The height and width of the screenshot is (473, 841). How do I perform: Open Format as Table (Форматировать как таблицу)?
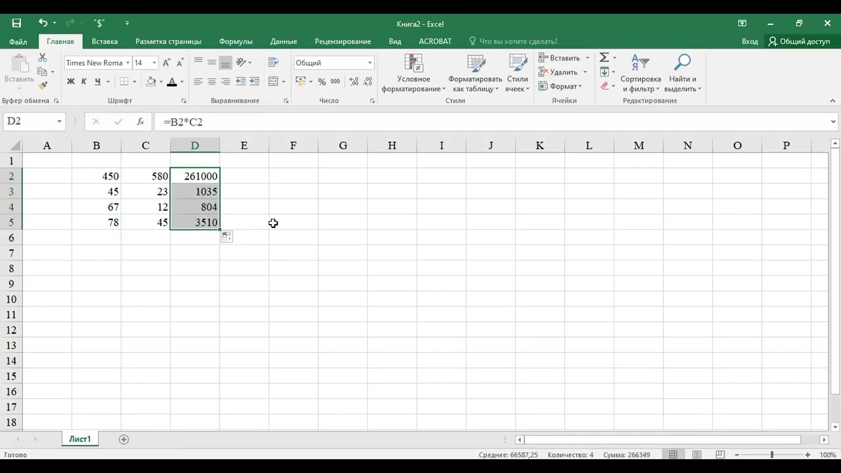476,74
